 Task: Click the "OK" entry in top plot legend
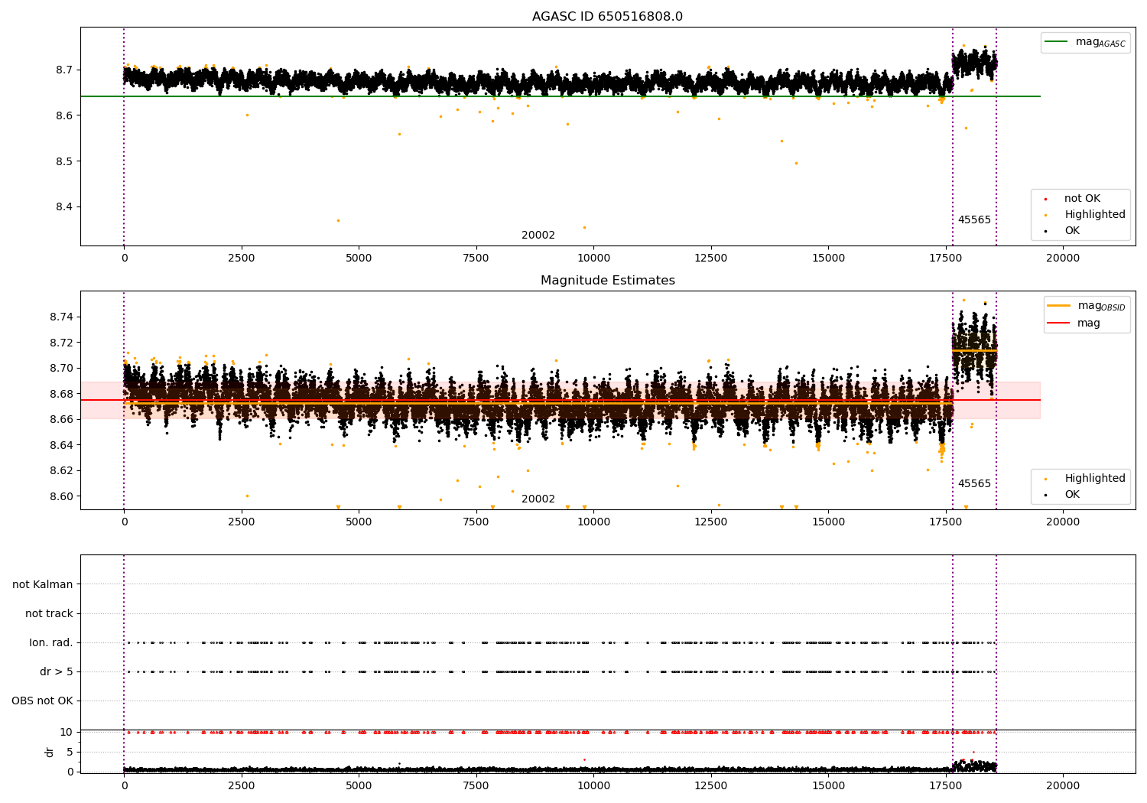(1072, 231)
